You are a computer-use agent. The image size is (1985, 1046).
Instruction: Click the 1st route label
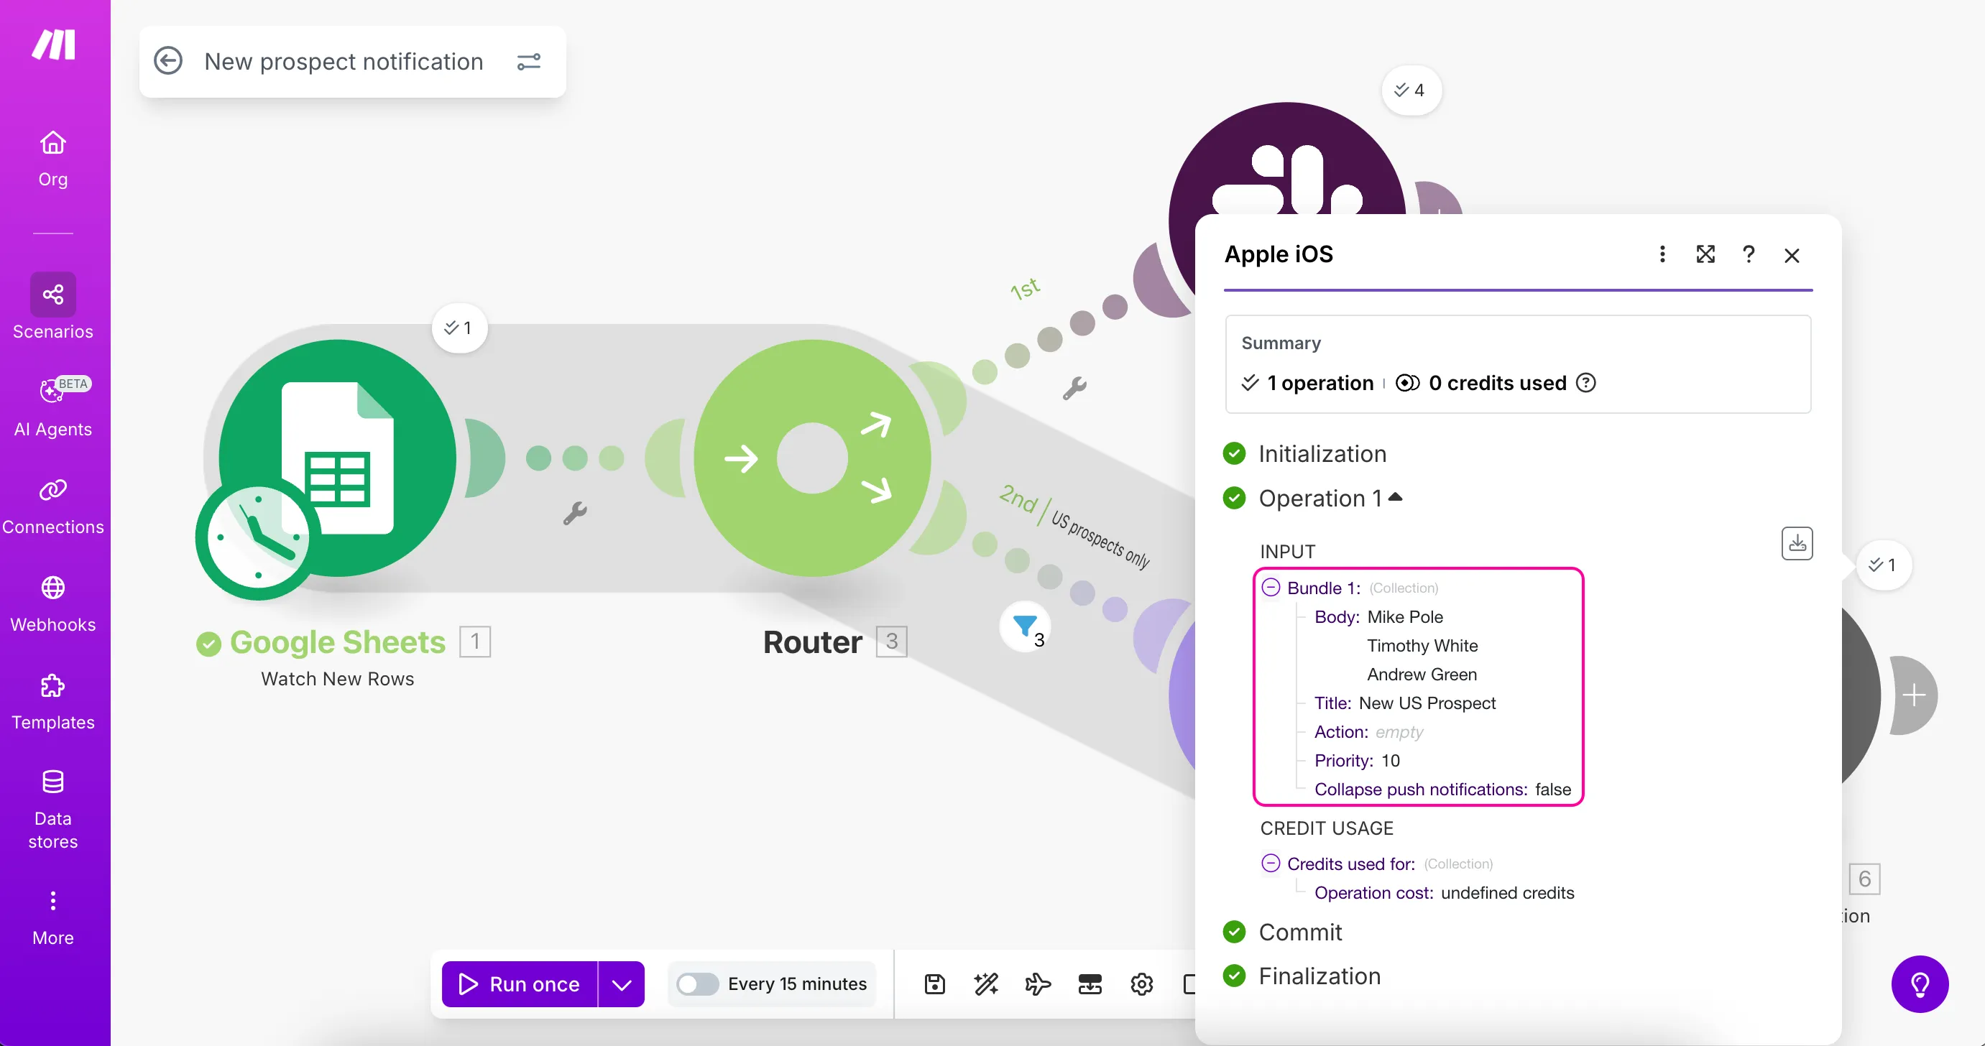(x=1026, y=289)
